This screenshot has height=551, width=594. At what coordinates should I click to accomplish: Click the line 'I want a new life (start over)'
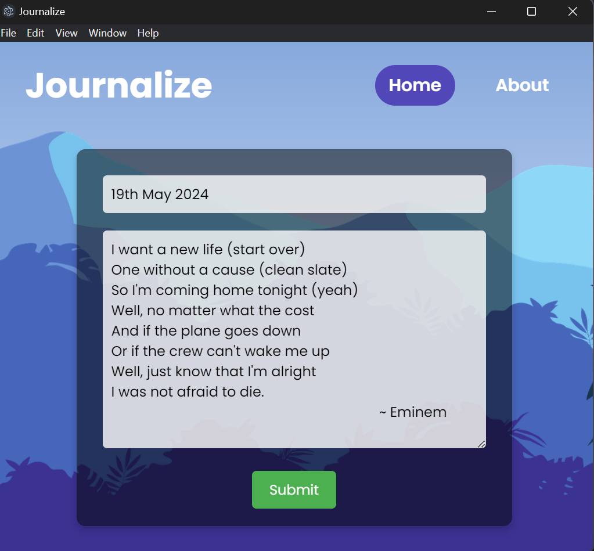[208, 250]
